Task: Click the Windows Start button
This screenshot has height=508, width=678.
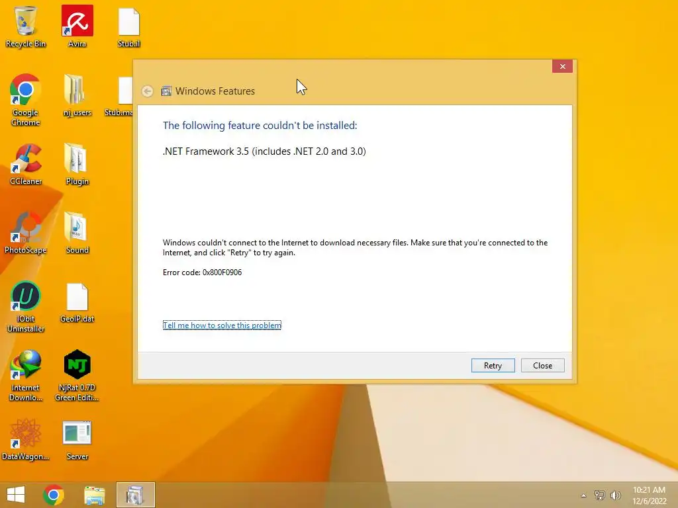Action: pos(16,495)
